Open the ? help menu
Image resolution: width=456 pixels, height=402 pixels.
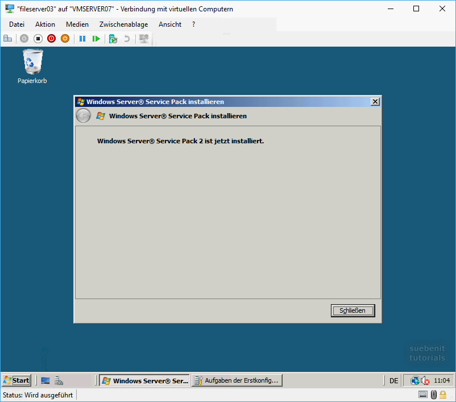click(193, 24)
